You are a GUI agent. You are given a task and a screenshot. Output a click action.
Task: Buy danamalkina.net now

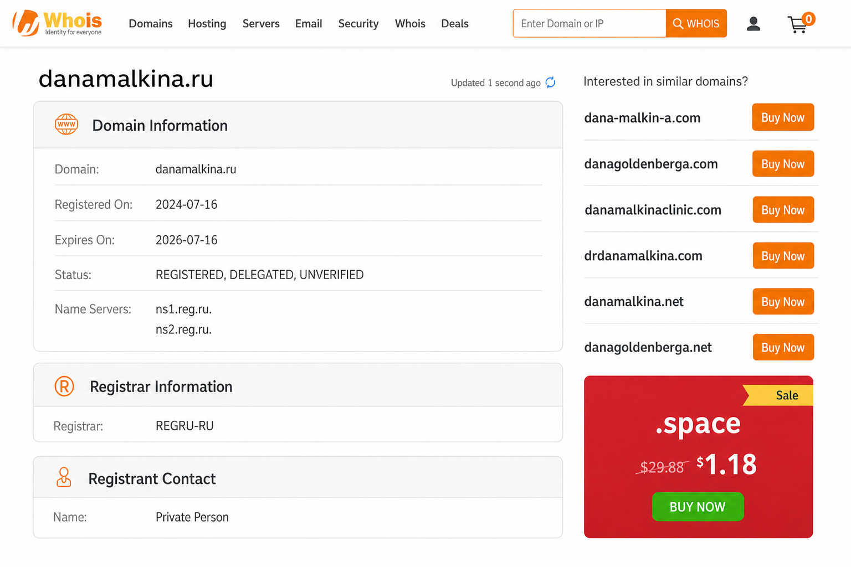point(783,302)
